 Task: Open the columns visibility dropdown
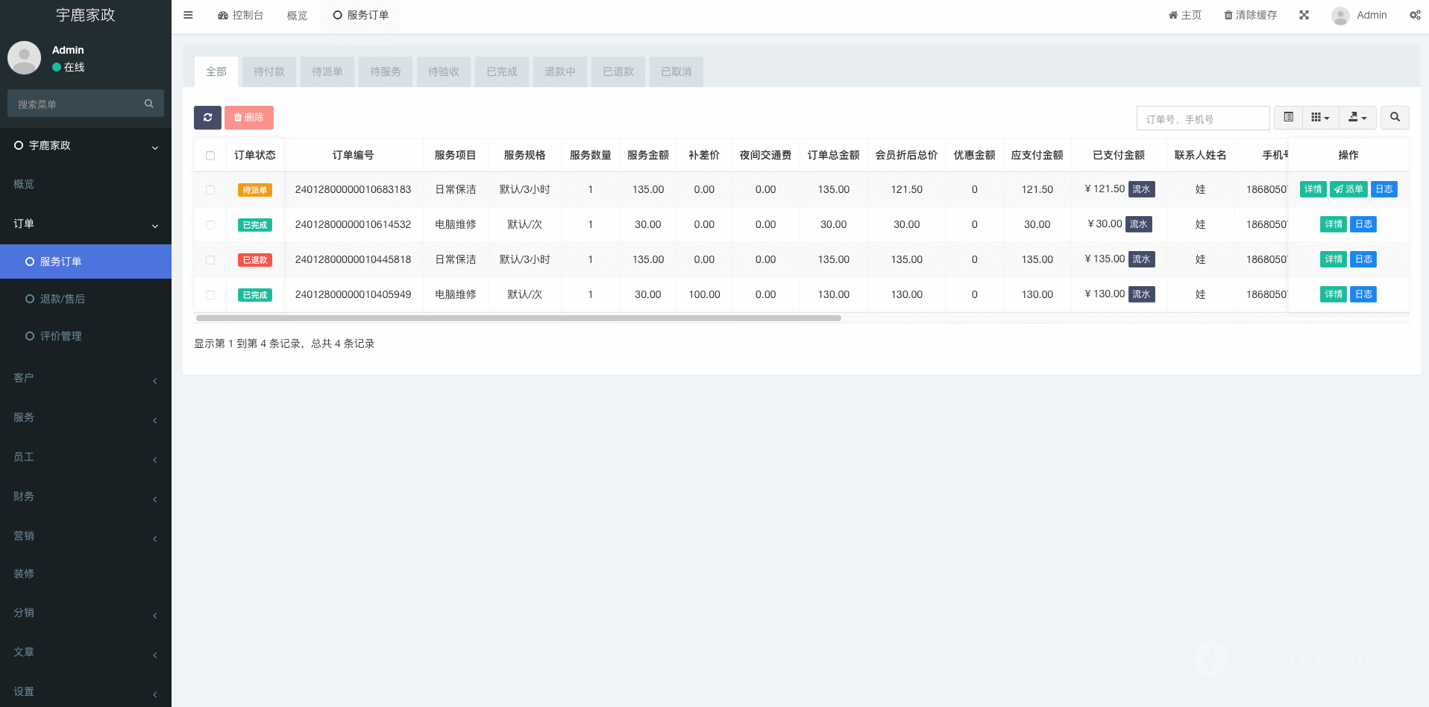coord(1320,118)
